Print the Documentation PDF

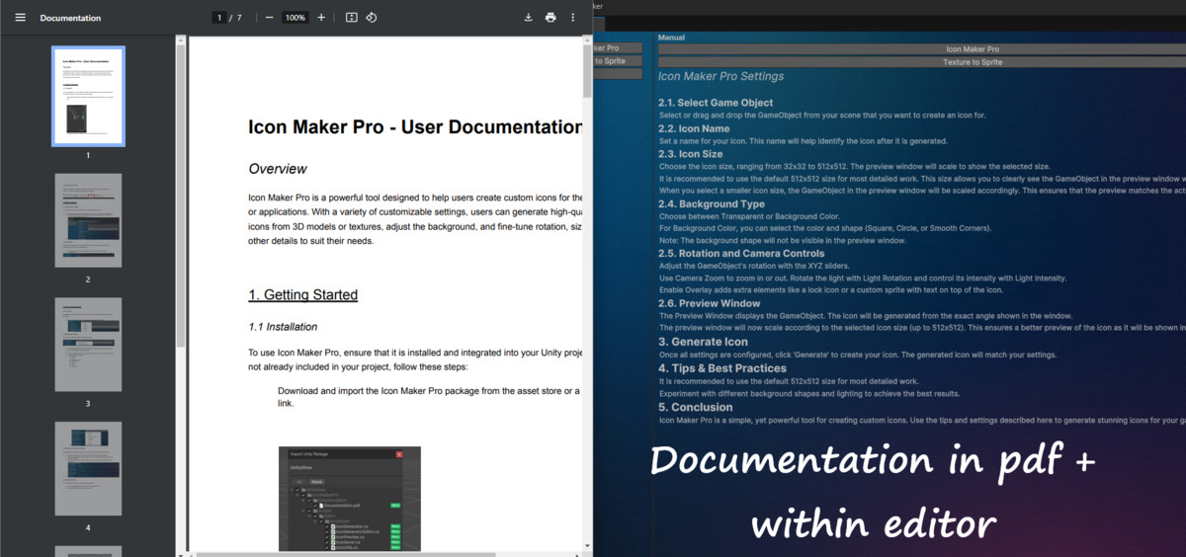551,18
